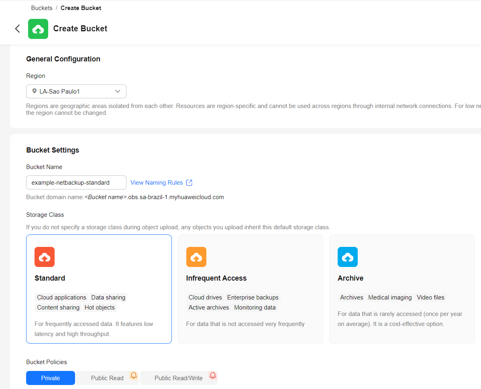The height and width of the screenshot is (389, 481).
Task: Click the external link icon beside Naming Rules
Action: pyautogui.click(x=189, y=183)
